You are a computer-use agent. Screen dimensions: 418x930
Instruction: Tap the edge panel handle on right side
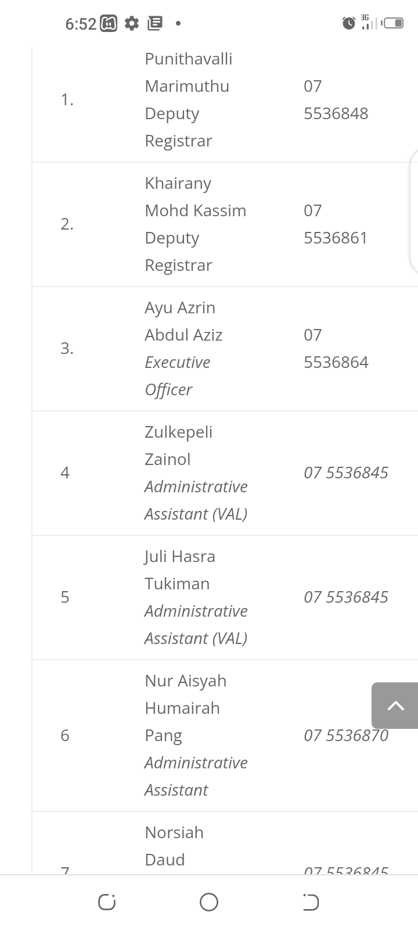pos(415,212)
